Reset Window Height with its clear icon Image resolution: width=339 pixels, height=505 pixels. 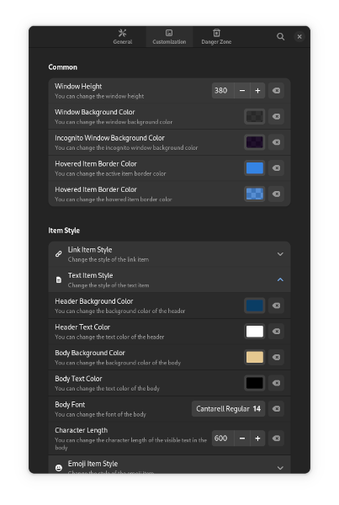pos(276,91)
